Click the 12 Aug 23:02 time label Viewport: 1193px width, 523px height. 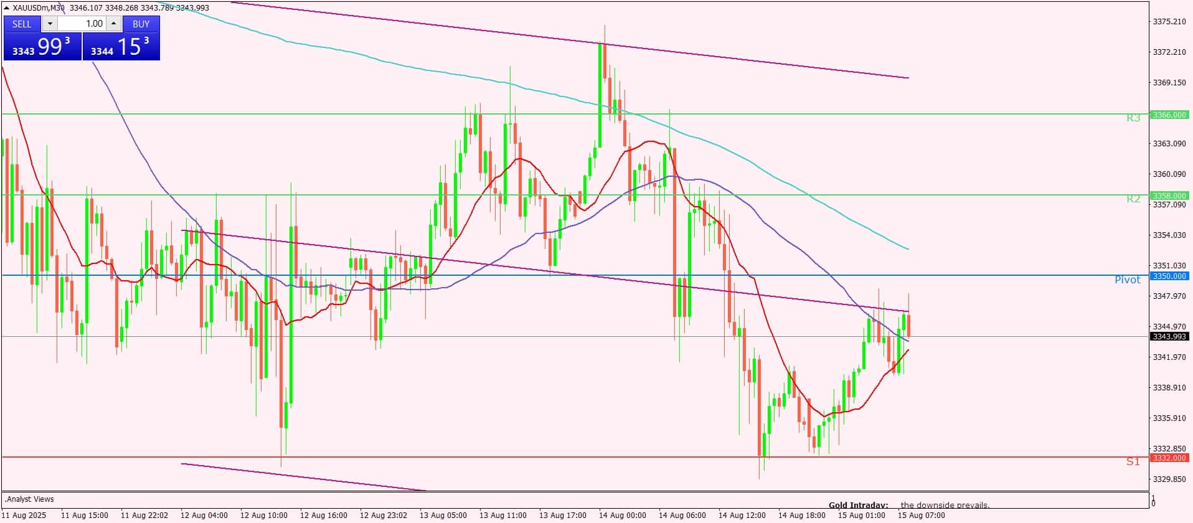point(384,515)
